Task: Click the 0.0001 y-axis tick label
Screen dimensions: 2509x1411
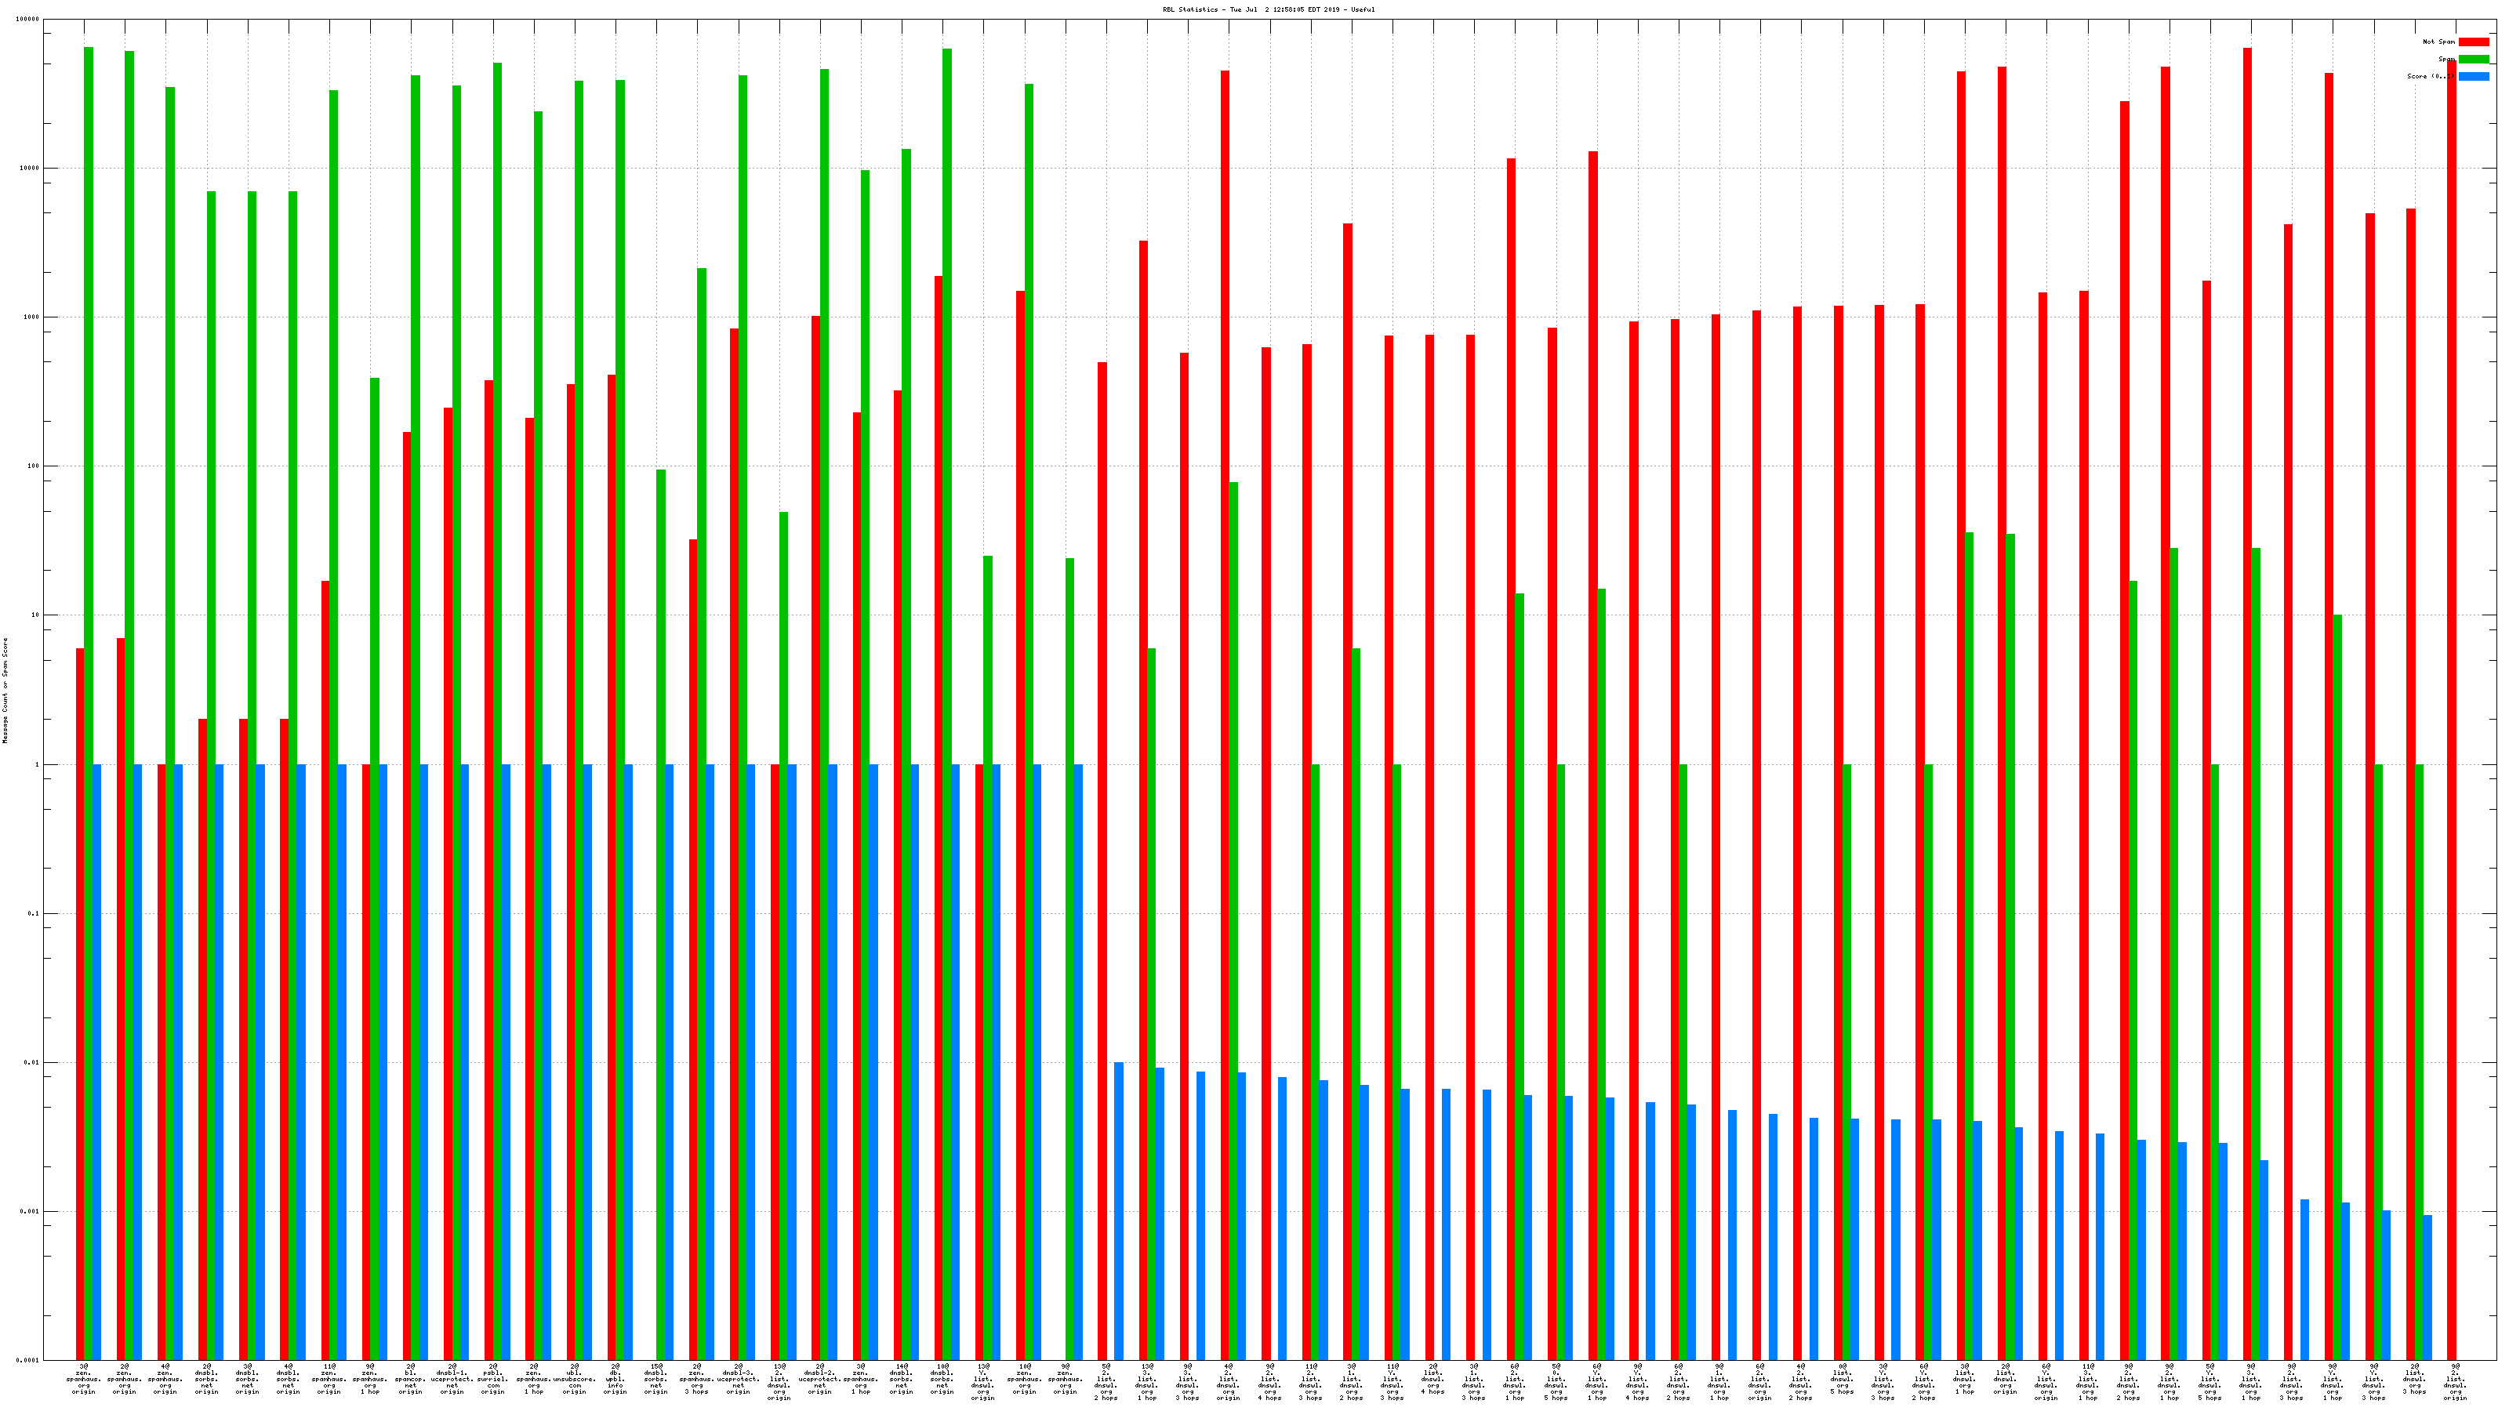Action: pos(28,1360)
